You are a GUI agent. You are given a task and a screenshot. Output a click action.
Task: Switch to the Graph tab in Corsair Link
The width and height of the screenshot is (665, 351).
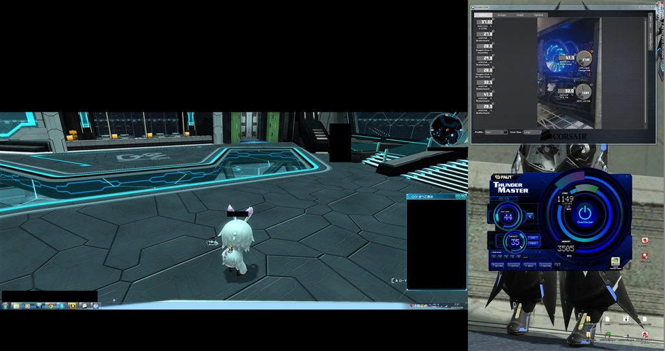(x=520, y=15)
